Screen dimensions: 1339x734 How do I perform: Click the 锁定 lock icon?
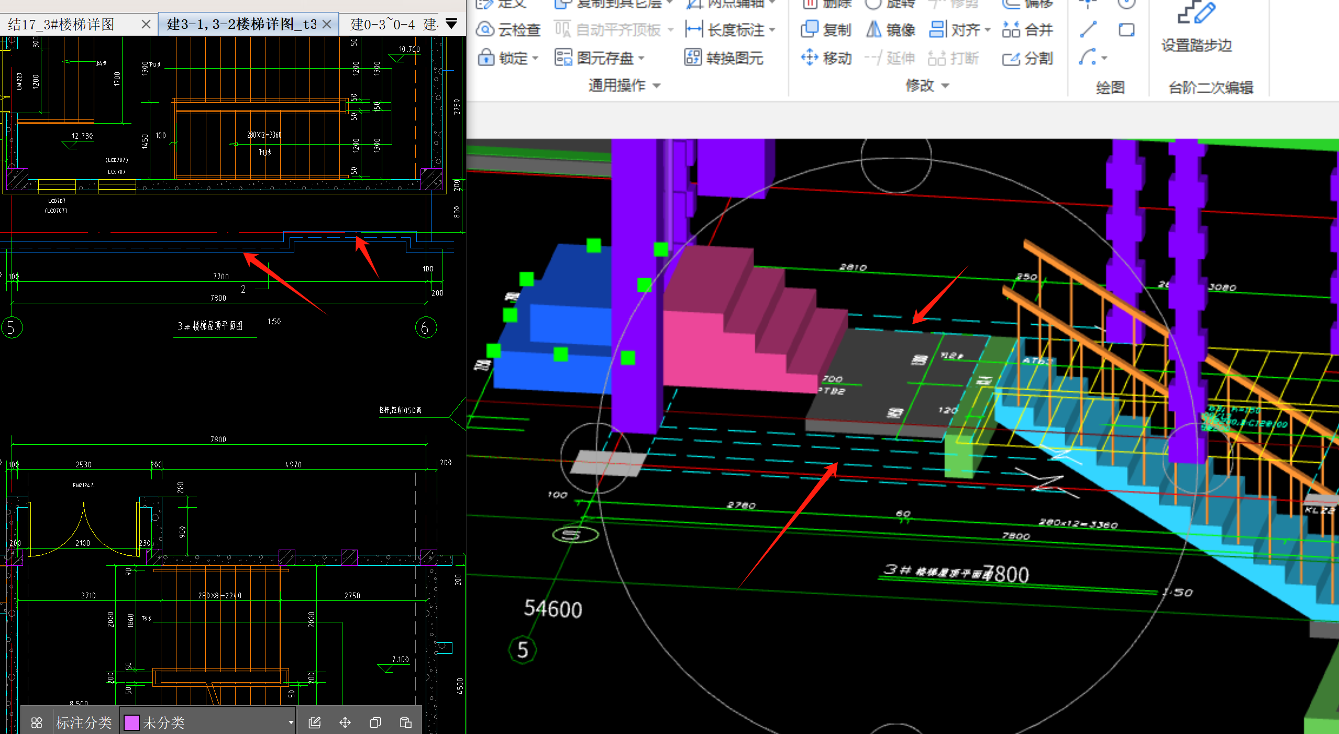coord(486,57)
